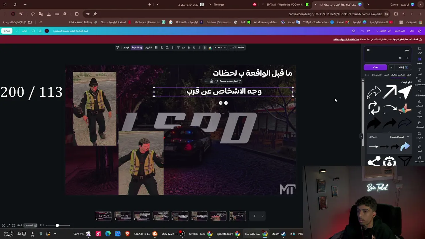Open the Elements (العناصر) sidebar panel
The image size is (425, 239).
(420, 60)
